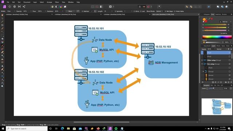Lock the layer with the padlock icon
This screenshot has width=233, height=131.
tap(231, 49)
